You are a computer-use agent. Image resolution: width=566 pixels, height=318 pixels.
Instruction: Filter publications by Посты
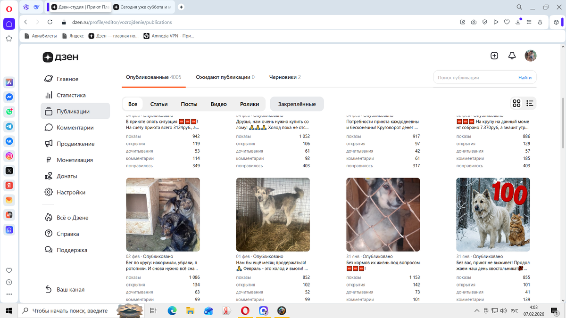click(189, 104)
